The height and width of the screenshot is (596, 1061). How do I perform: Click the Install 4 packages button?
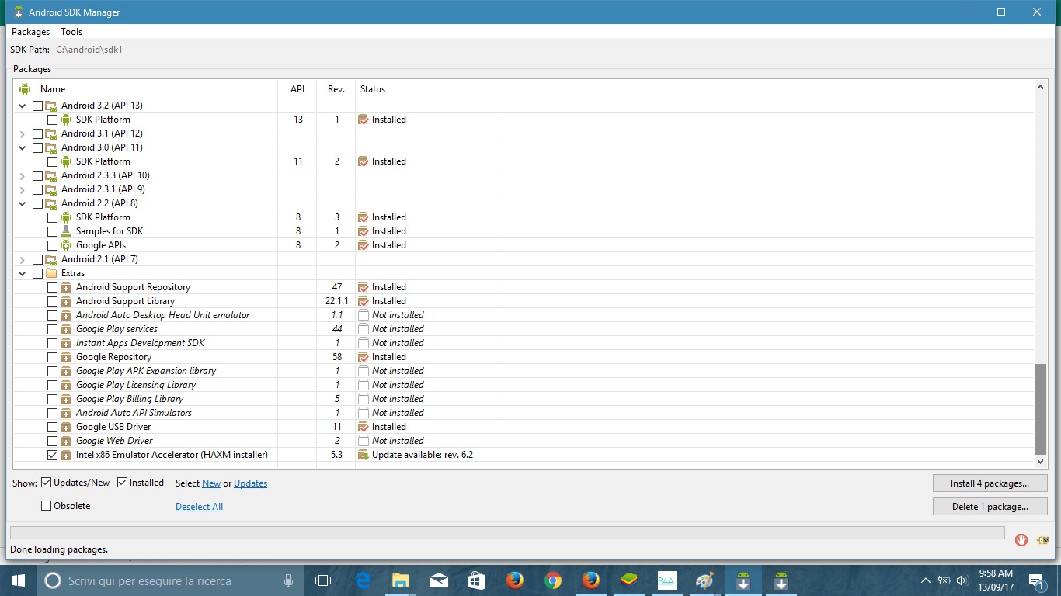click(x=990, y=483)
